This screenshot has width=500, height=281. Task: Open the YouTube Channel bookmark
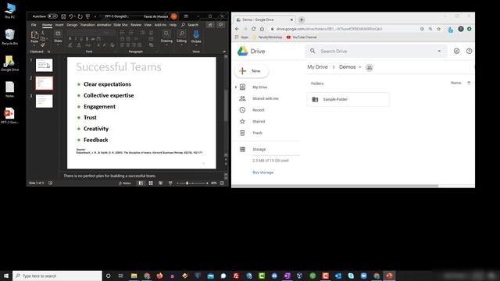[302, 37]
